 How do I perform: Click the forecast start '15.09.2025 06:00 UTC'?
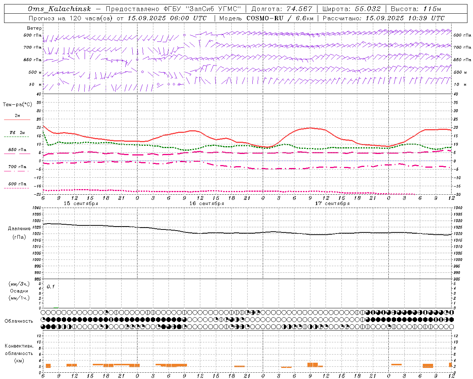(x=167, y=18)
